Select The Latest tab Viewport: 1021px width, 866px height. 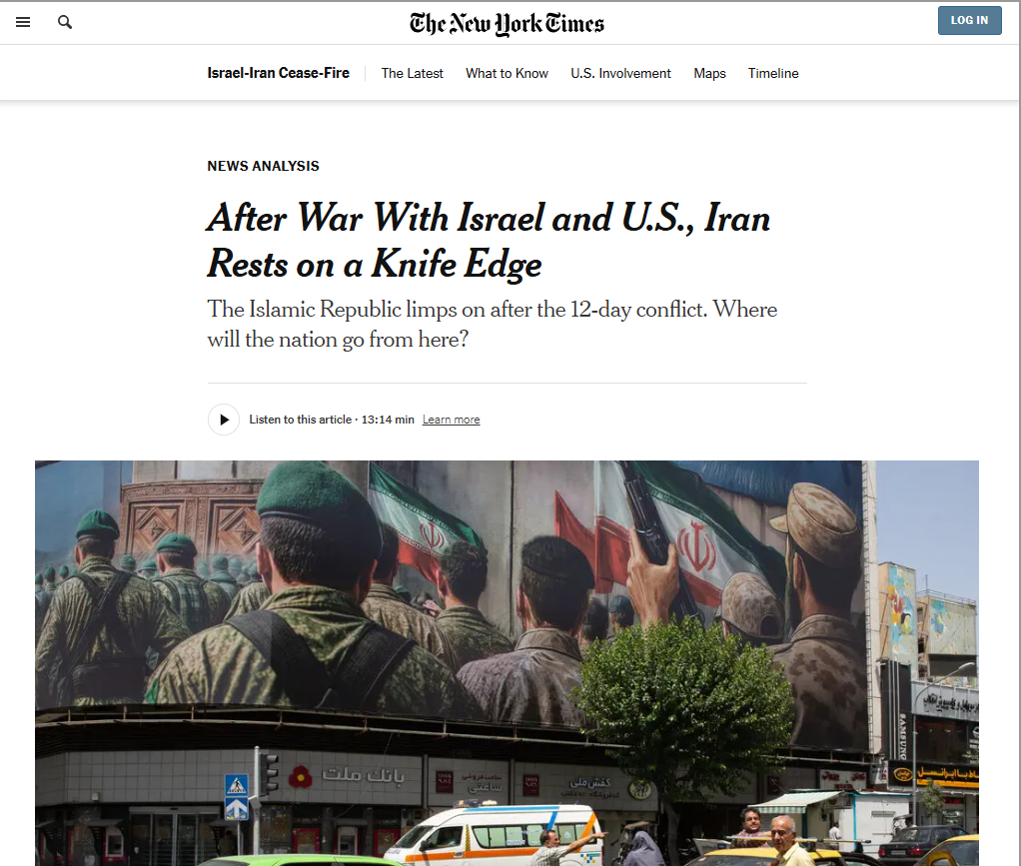pyautogui.click(x=413, y=74)
